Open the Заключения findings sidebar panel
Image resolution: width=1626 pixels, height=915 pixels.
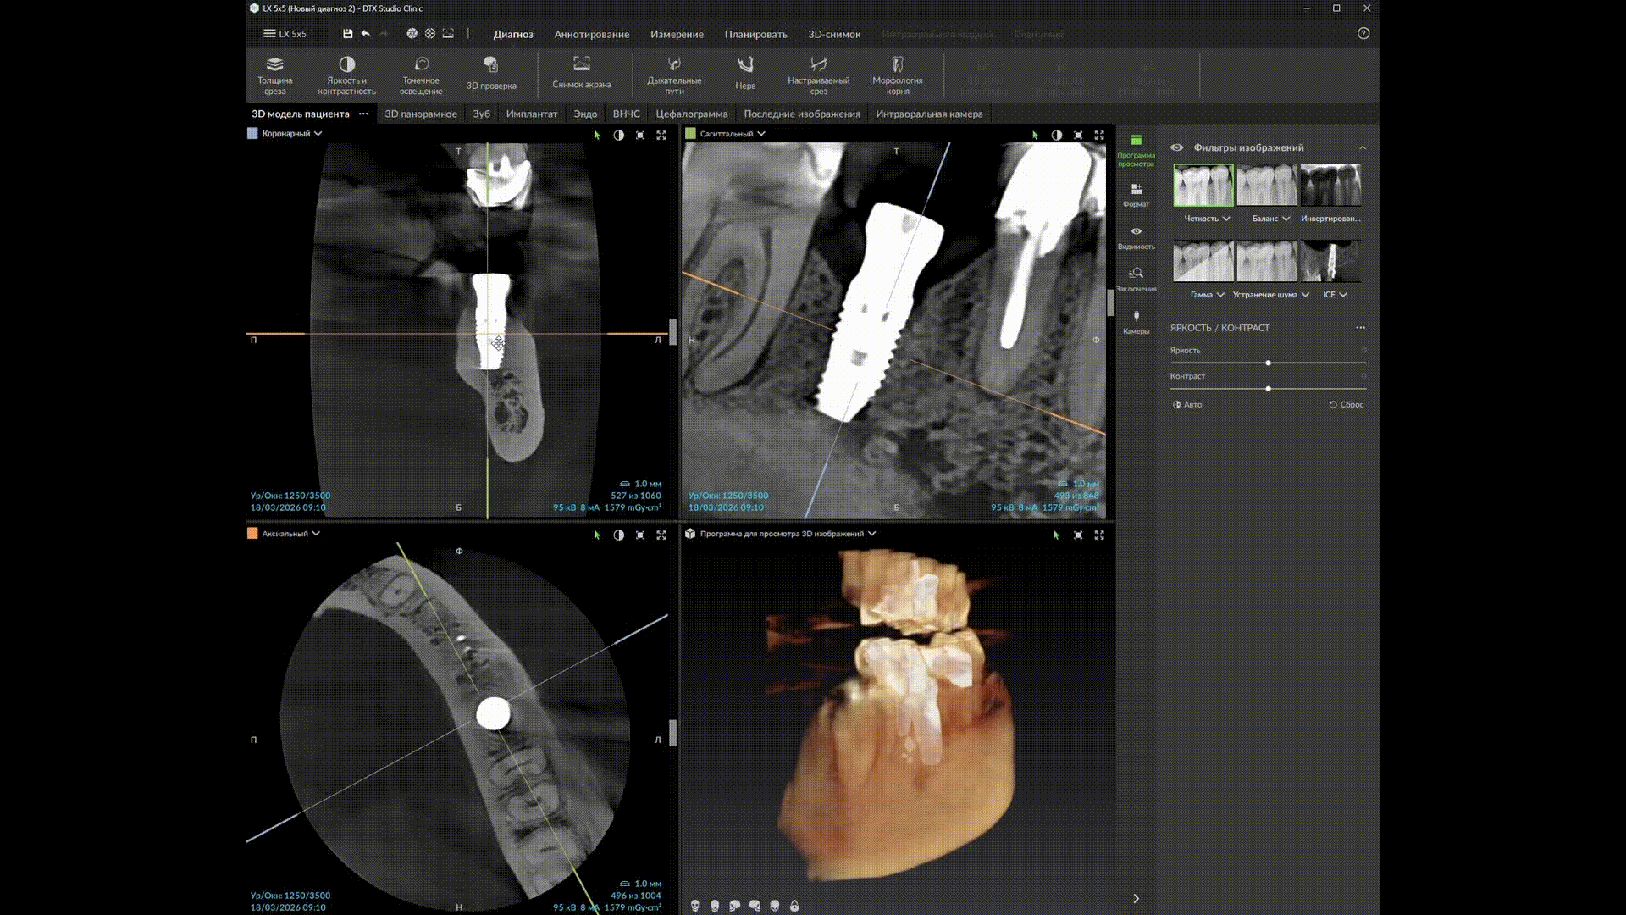[x=1136, y=280]
